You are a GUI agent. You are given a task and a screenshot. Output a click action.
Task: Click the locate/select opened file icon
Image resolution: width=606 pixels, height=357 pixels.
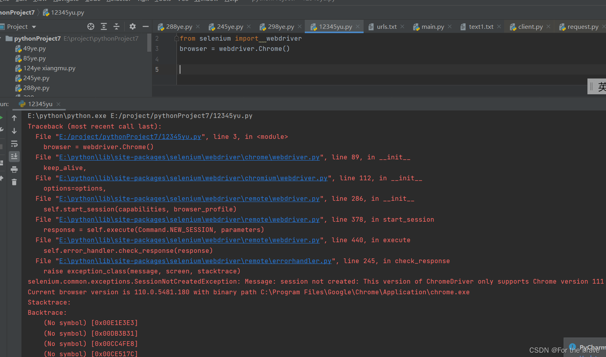91,26
